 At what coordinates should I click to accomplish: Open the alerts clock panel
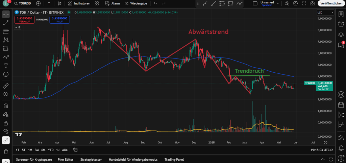pyautogui.click(x=341, y=24)
